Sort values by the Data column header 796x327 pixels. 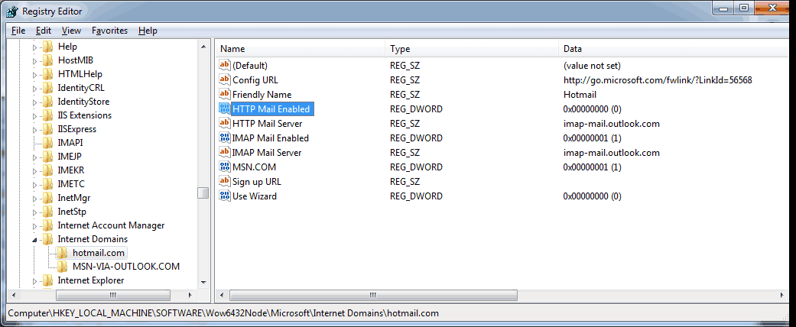coord(675,49)
